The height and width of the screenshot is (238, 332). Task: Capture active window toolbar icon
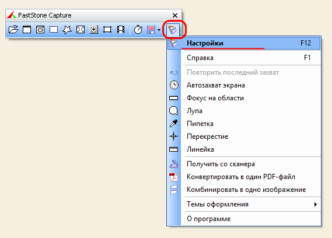pos(27,29)
